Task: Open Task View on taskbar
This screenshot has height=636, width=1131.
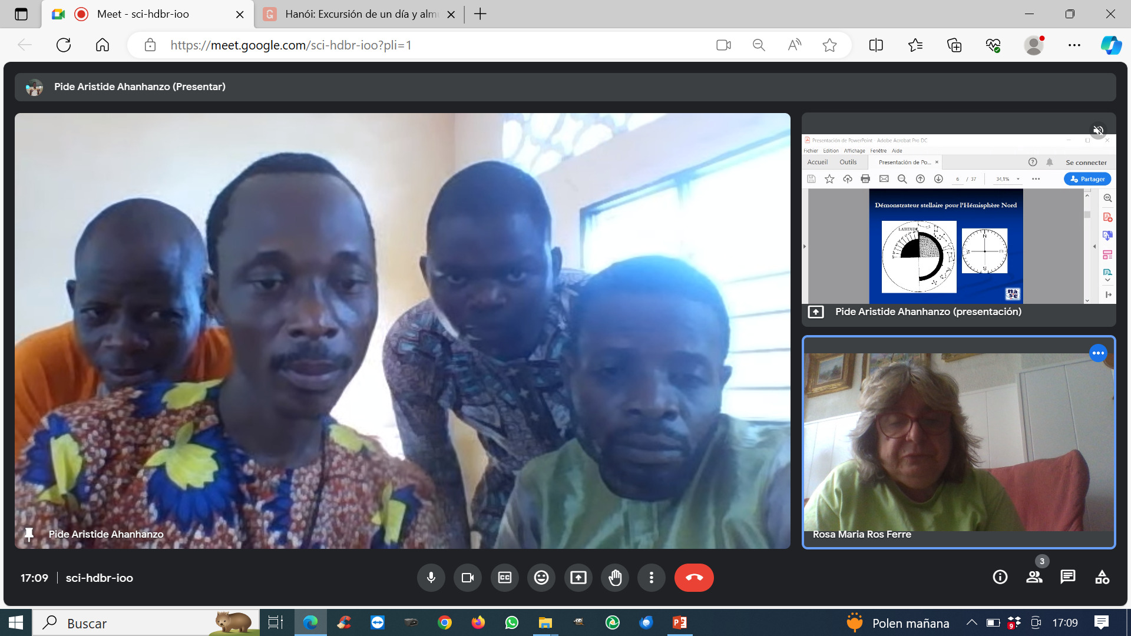Action: pyautogui.click(x=276, y=622)
